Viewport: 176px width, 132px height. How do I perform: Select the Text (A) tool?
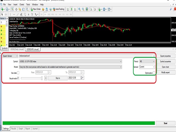[29, 14]
